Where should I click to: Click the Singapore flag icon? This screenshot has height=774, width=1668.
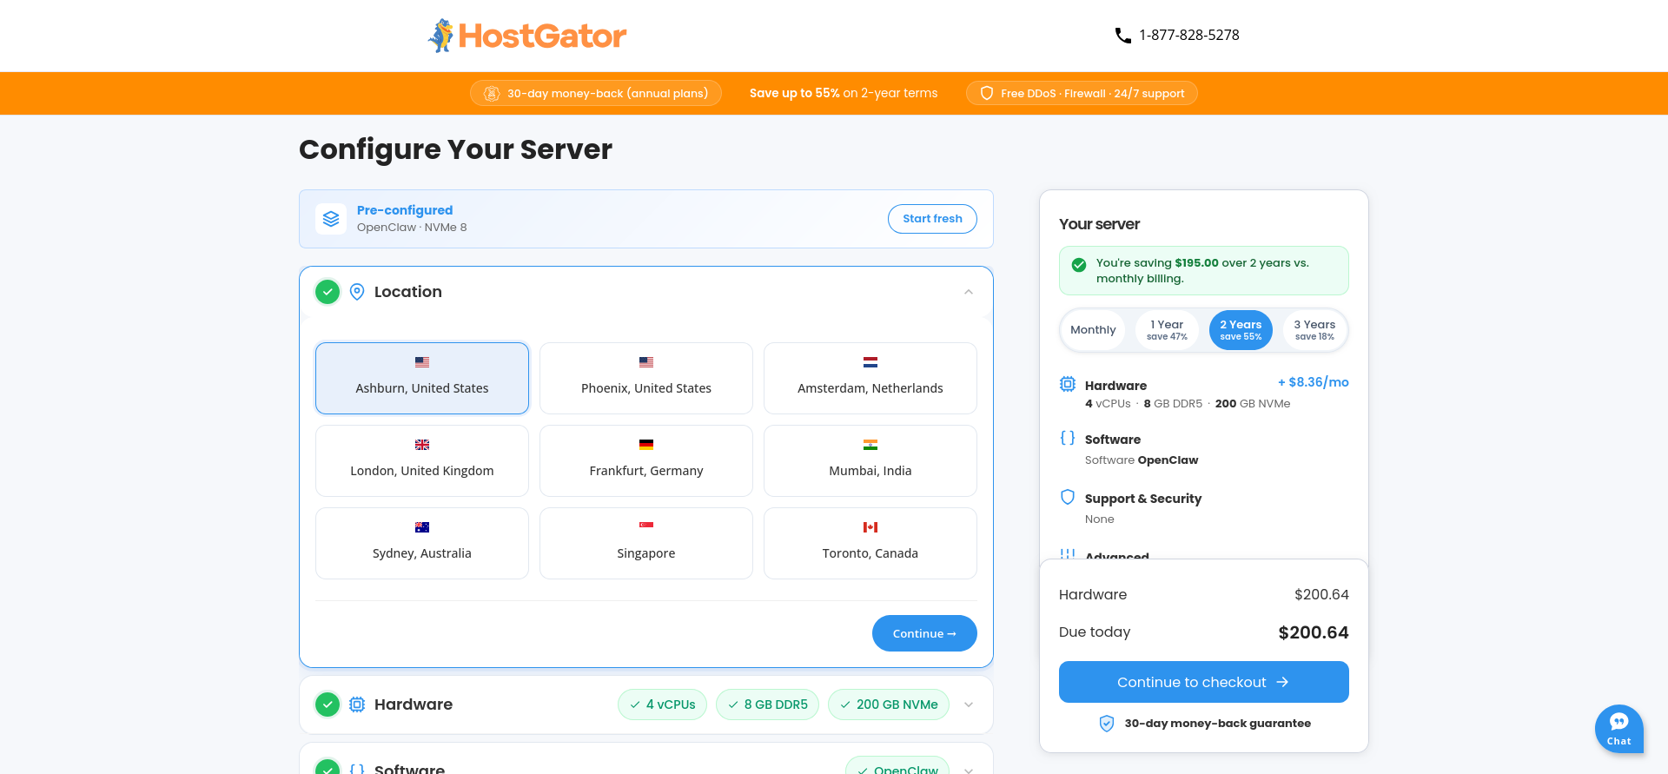coord(646,526)
